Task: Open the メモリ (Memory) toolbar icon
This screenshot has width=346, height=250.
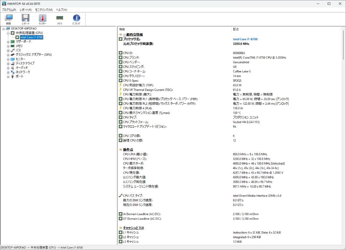Action: coord(59,18)
